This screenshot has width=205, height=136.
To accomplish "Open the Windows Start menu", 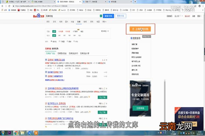I will (3, 133).
